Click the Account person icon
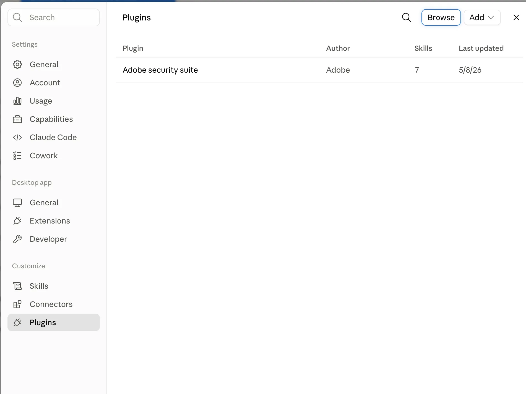The width and height of the screenshot is (526, 394). pos(17,83)
